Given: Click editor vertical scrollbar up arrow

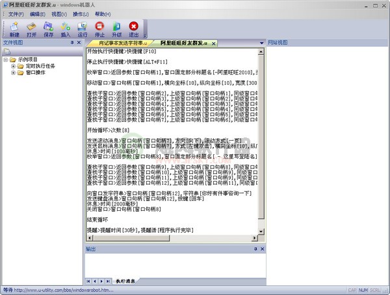Looking at the screenshot, I should point(261,52).
